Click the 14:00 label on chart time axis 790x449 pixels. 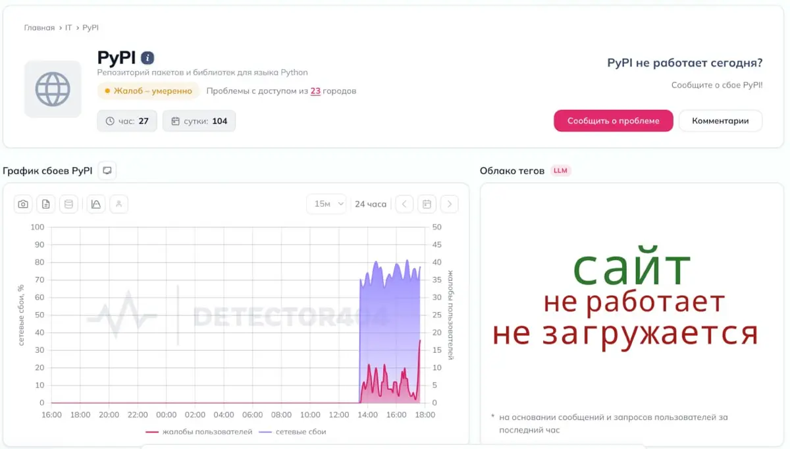click(367, 415)
